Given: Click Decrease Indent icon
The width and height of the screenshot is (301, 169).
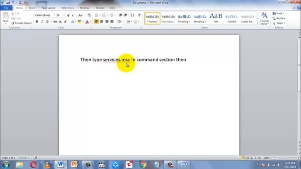Looking at the screenshot, I should pos(120,15).
